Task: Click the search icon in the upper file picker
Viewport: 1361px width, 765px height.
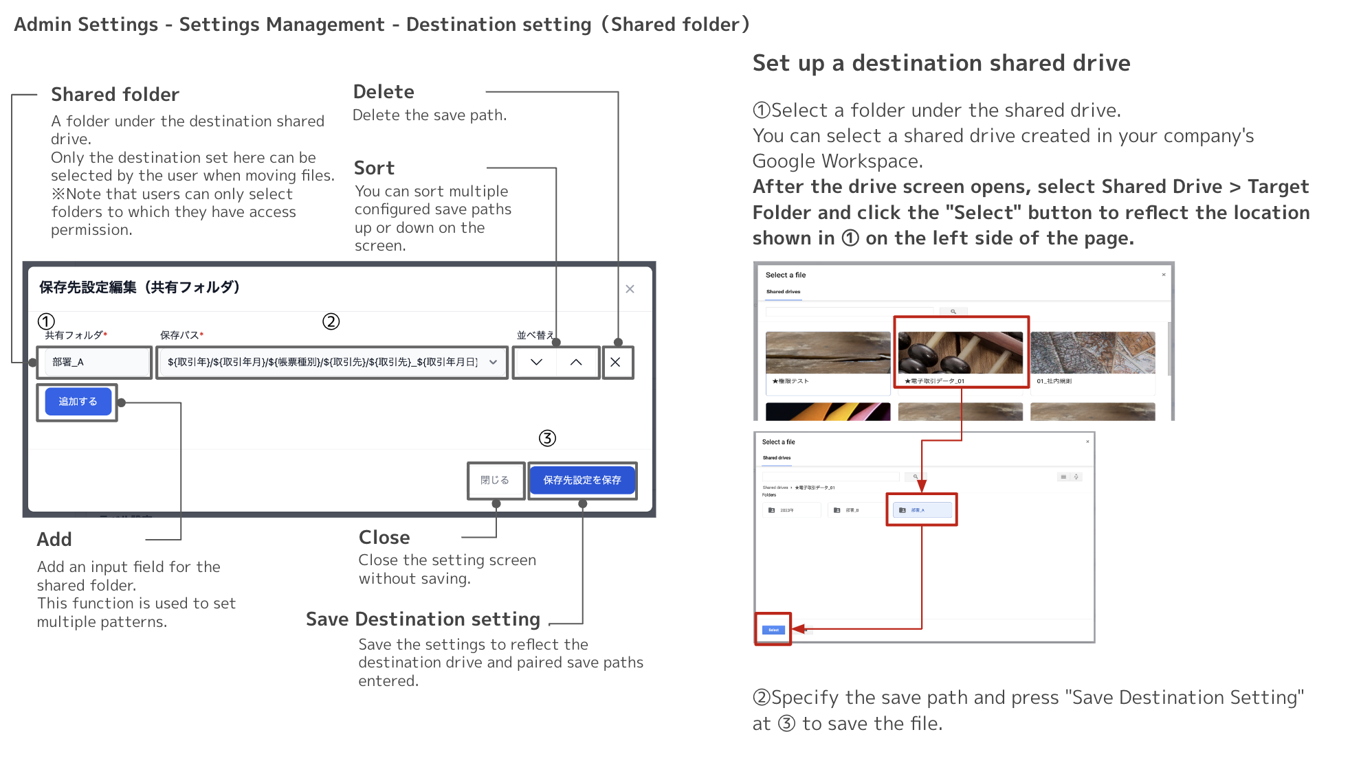Action: click(953, 312)
